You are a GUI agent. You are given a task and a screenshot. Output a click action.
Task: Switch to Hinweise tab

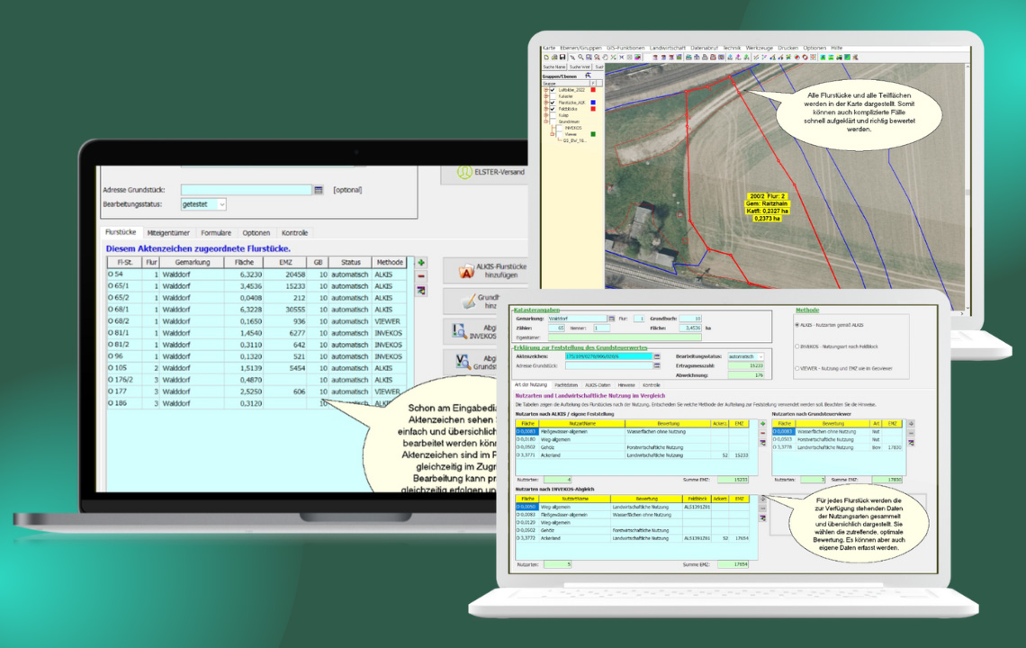click(x=626, y=385)
